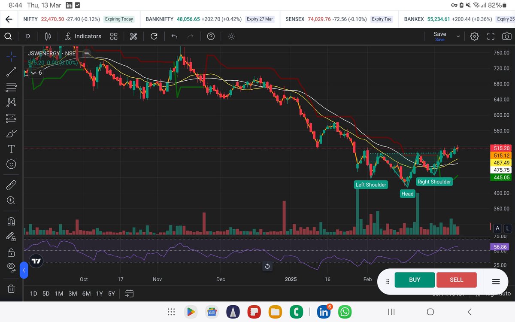Image resolution: width=515 pixels, height=322 pixels.
Task: Go back using the top-left arrow
Action: tap(9, 19)
